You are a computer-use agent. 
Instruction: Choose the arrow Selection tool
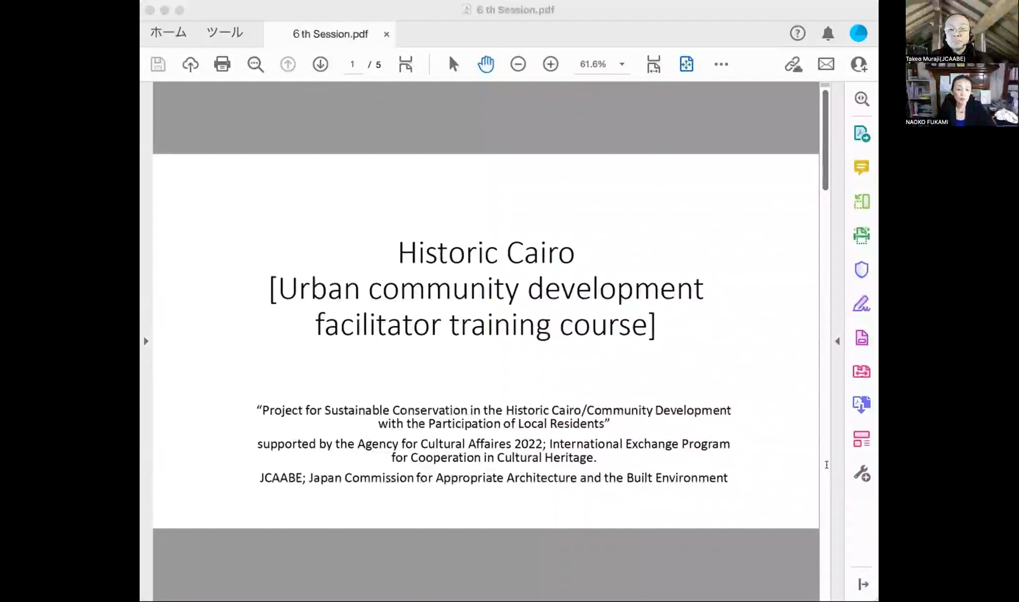pyautogui.click(x=453, y=65)
